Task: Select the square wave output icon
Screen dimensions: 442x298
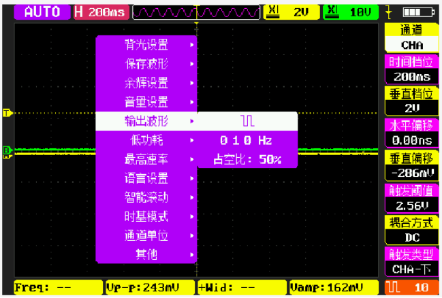Action: [247, 121]
